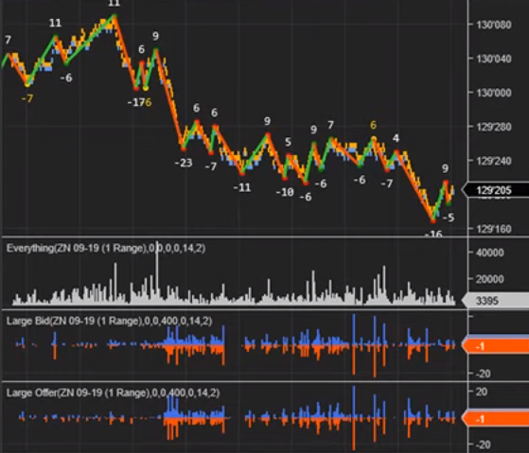
Task: Select the -17 swing label
Action: (136, 102)
